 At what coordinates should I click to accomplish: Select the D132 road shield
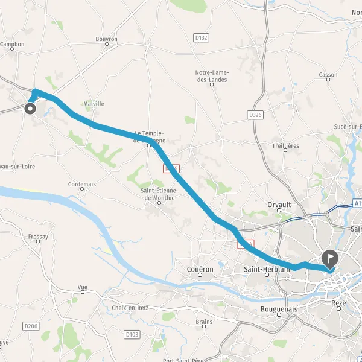click(201, 37)
